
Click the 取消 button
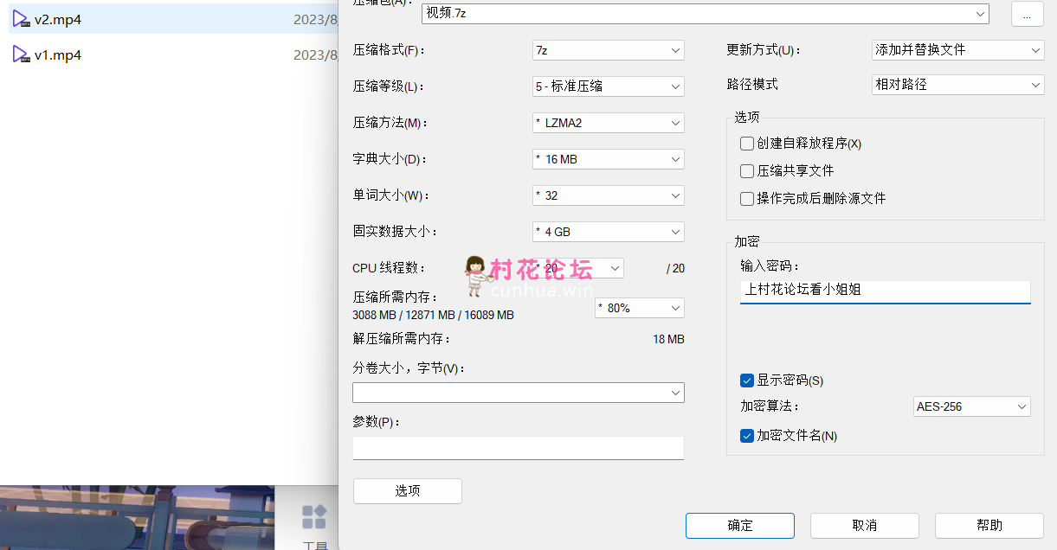tap(865, 525)
